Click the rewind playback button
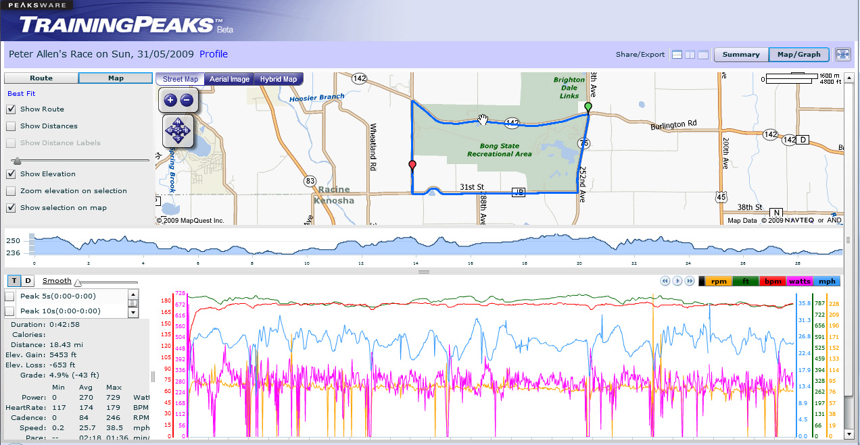860x445 pixels. [x=665, y=281]
